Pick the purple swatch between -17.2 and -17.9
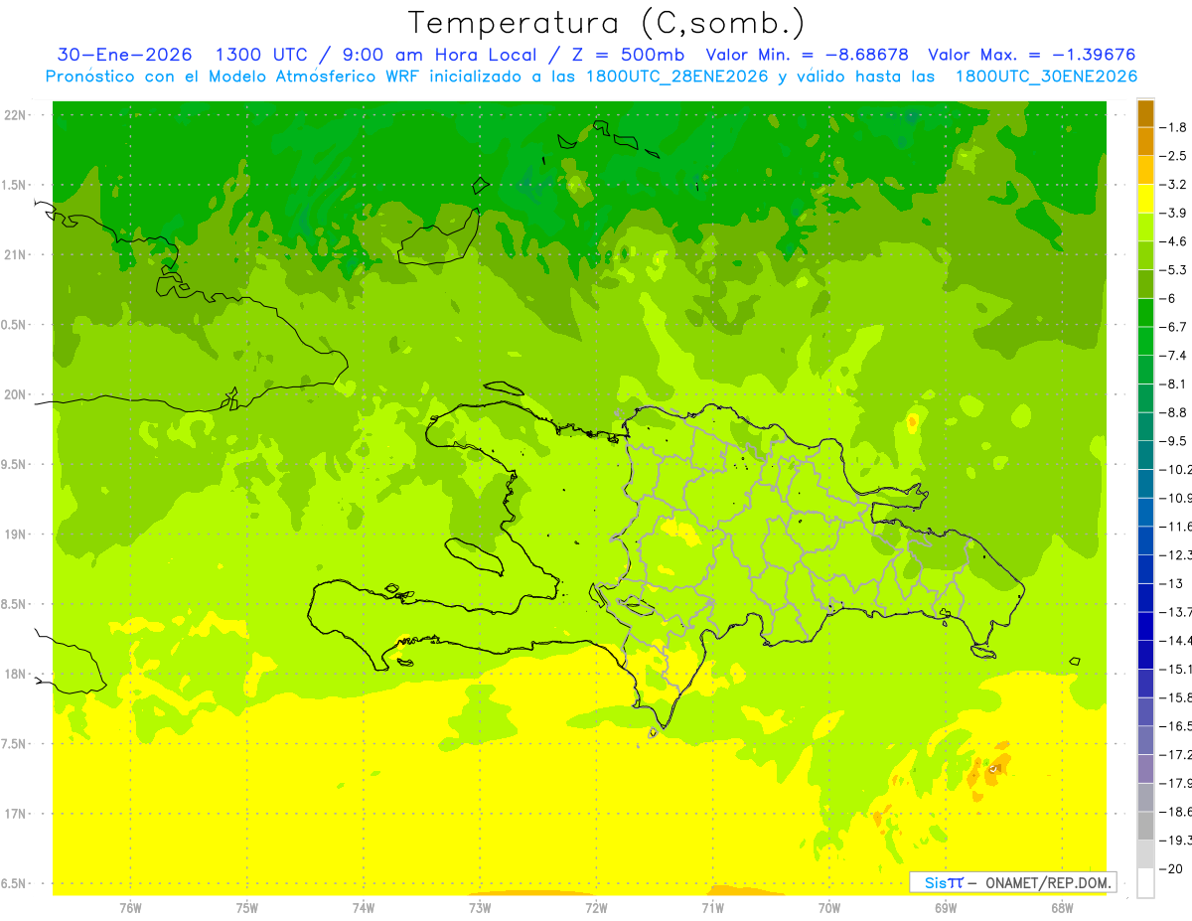The image size is (1192, 921). tap(1145, 769)
